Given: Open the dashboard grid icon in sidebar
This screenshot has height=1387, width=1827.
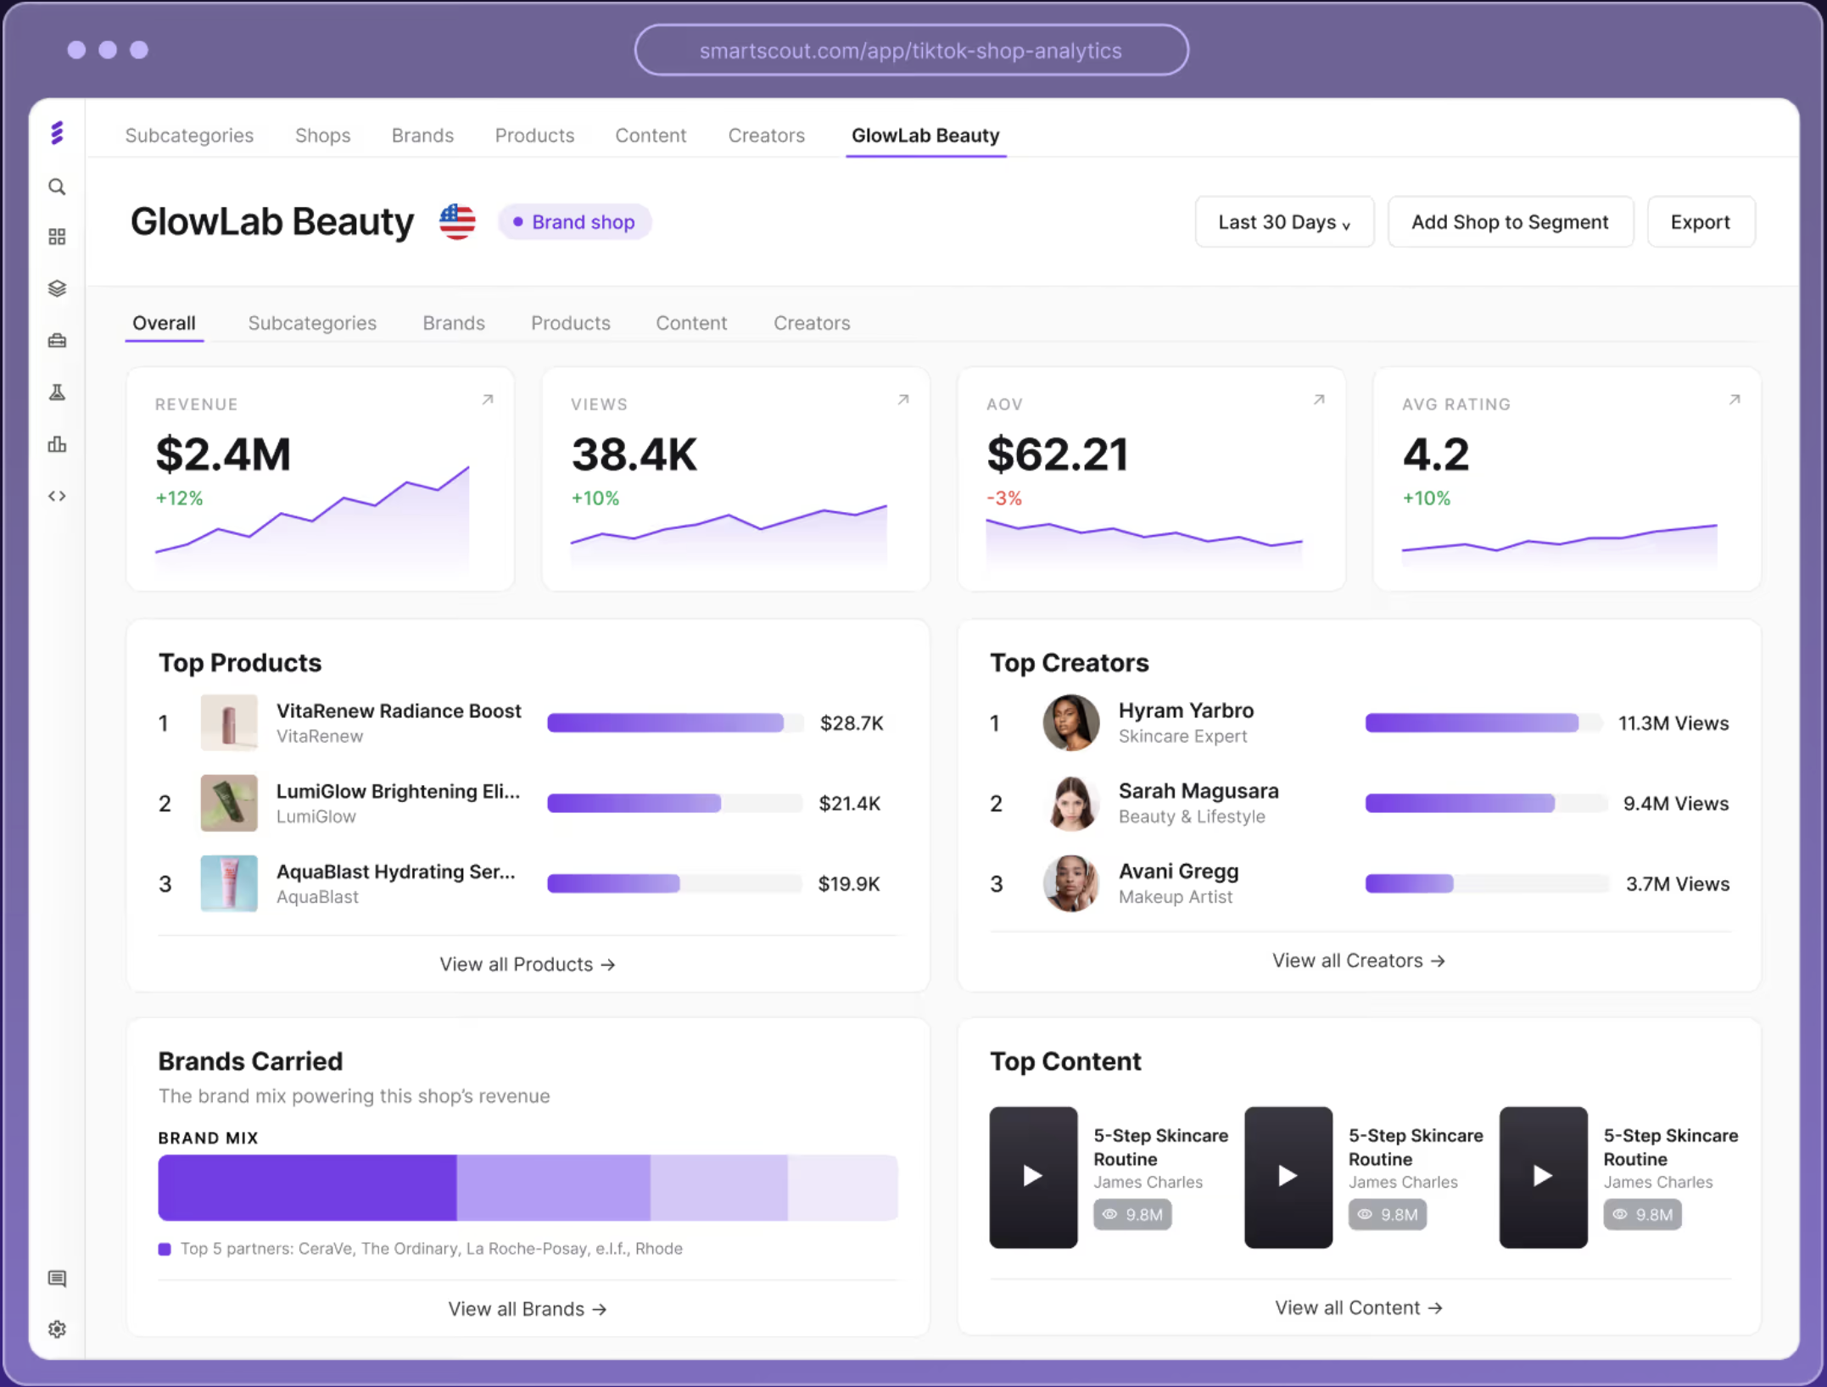Looking at the screenshot, I should pos(57,237).
